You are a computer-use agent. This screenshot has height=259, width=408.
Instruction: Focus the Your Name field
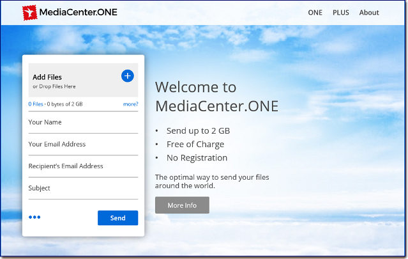(83, 122)
